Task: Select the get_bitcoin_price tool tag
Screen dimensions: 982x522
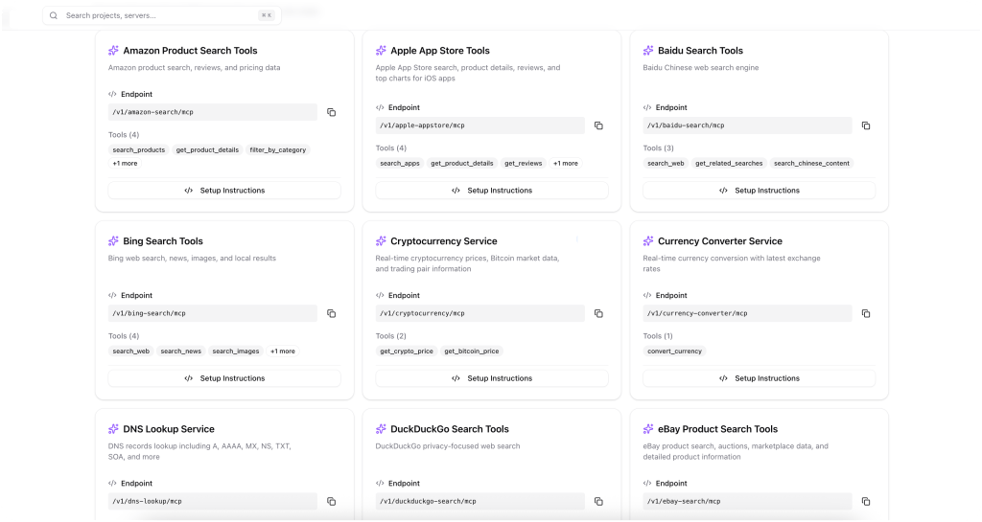Action: [x=472, y=352]
